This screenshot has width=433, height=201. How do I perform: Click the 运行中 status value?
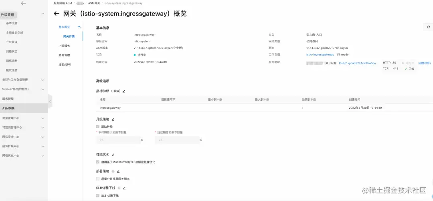(x=142, y=55)
